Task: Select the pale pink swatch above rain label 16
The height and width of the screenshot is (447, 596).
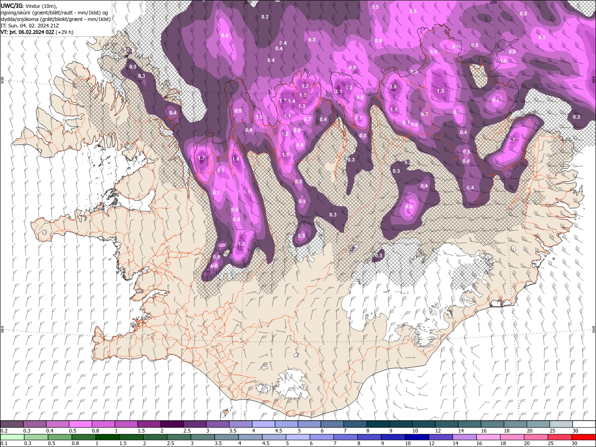Action: point(488,437)
